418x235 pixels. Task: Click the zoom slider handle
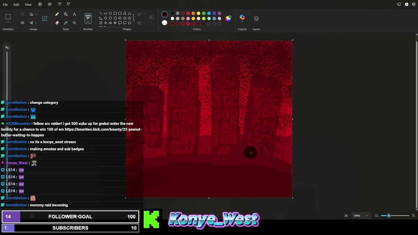coord(389,216)
